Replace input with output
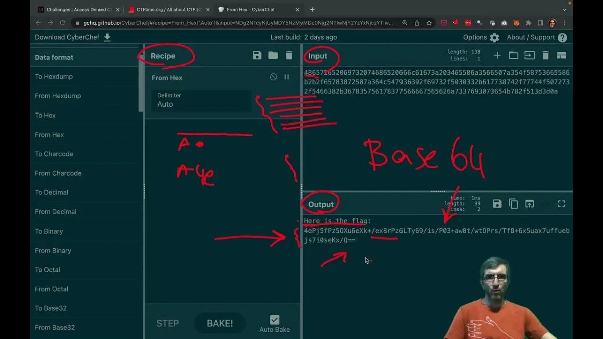The height and width of the screenshot is (339, 603). 529,203
